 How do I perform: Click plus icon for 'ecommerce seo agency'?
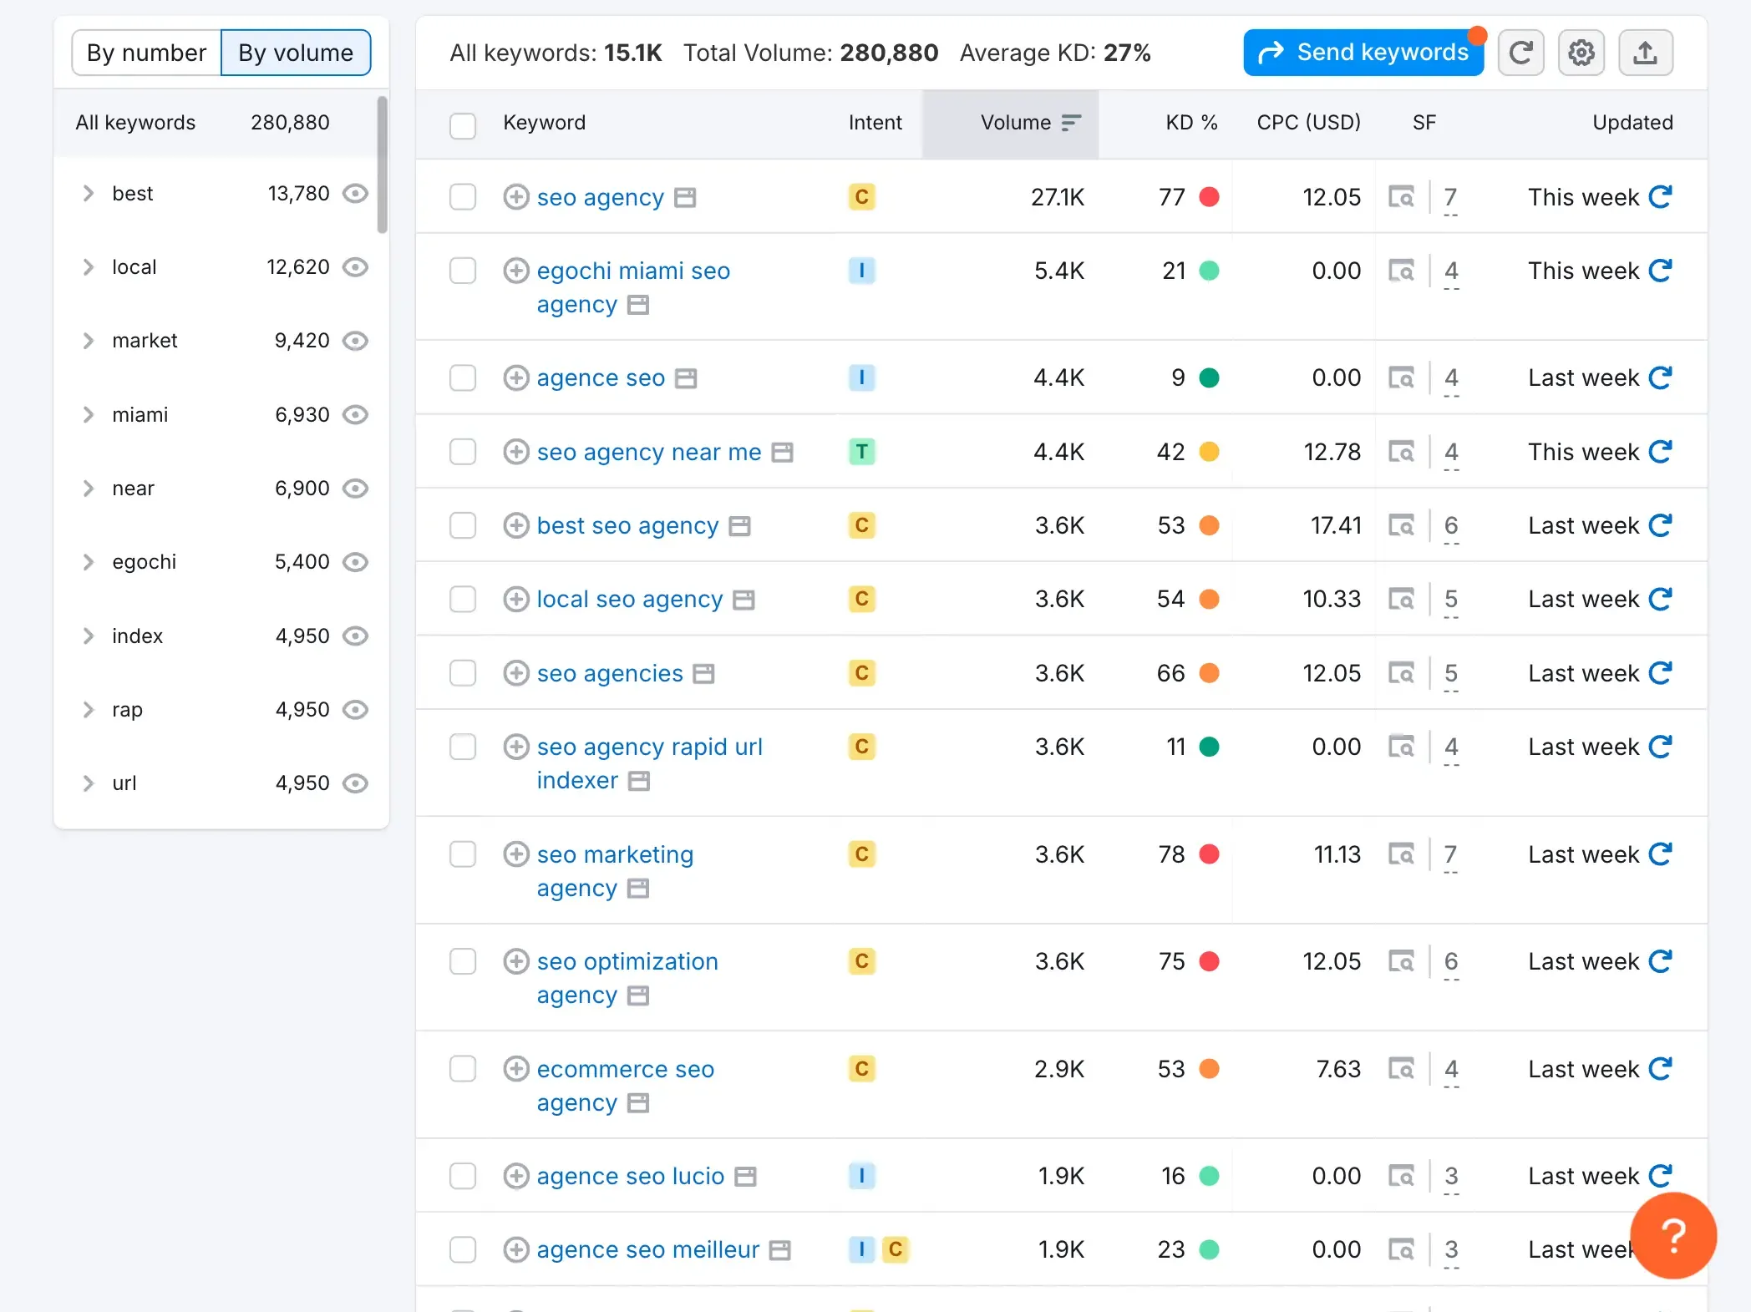[516, 1069]
